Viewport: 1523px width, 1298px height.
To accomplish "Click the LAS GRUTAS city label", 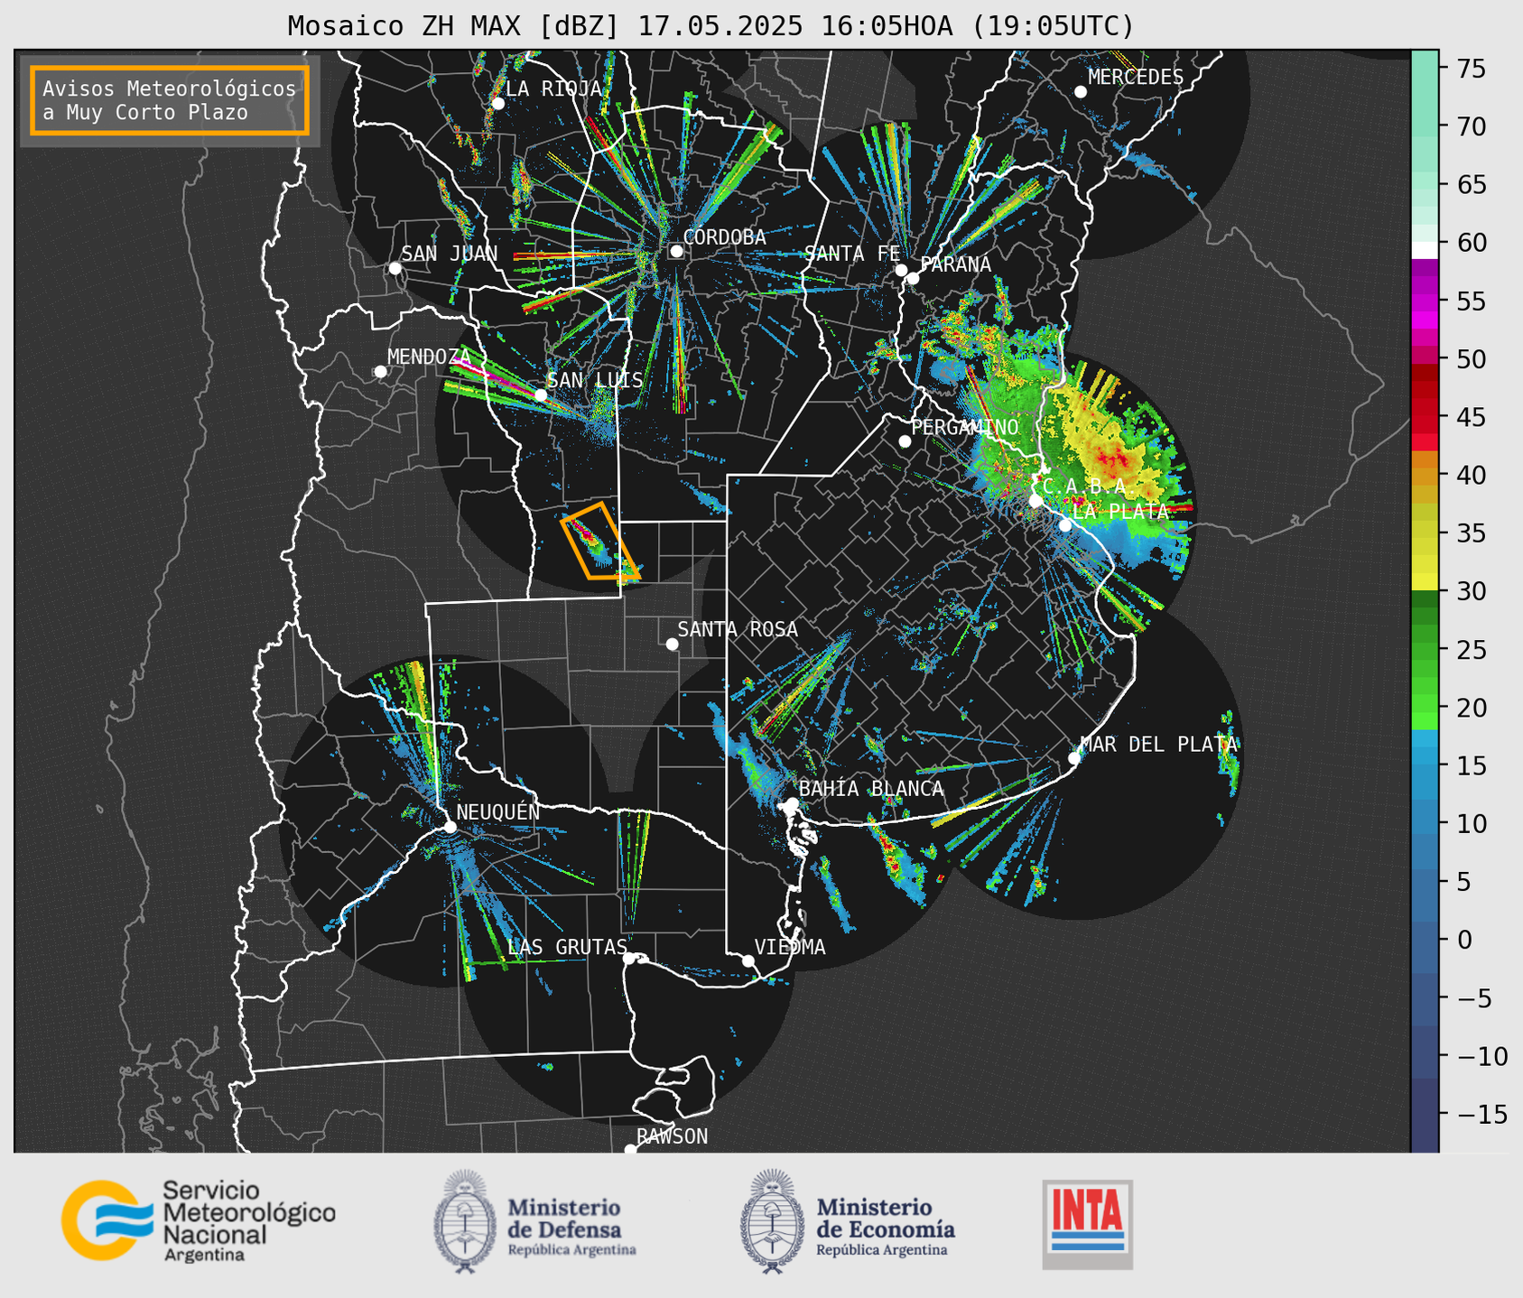I will (x=567, y=947).
